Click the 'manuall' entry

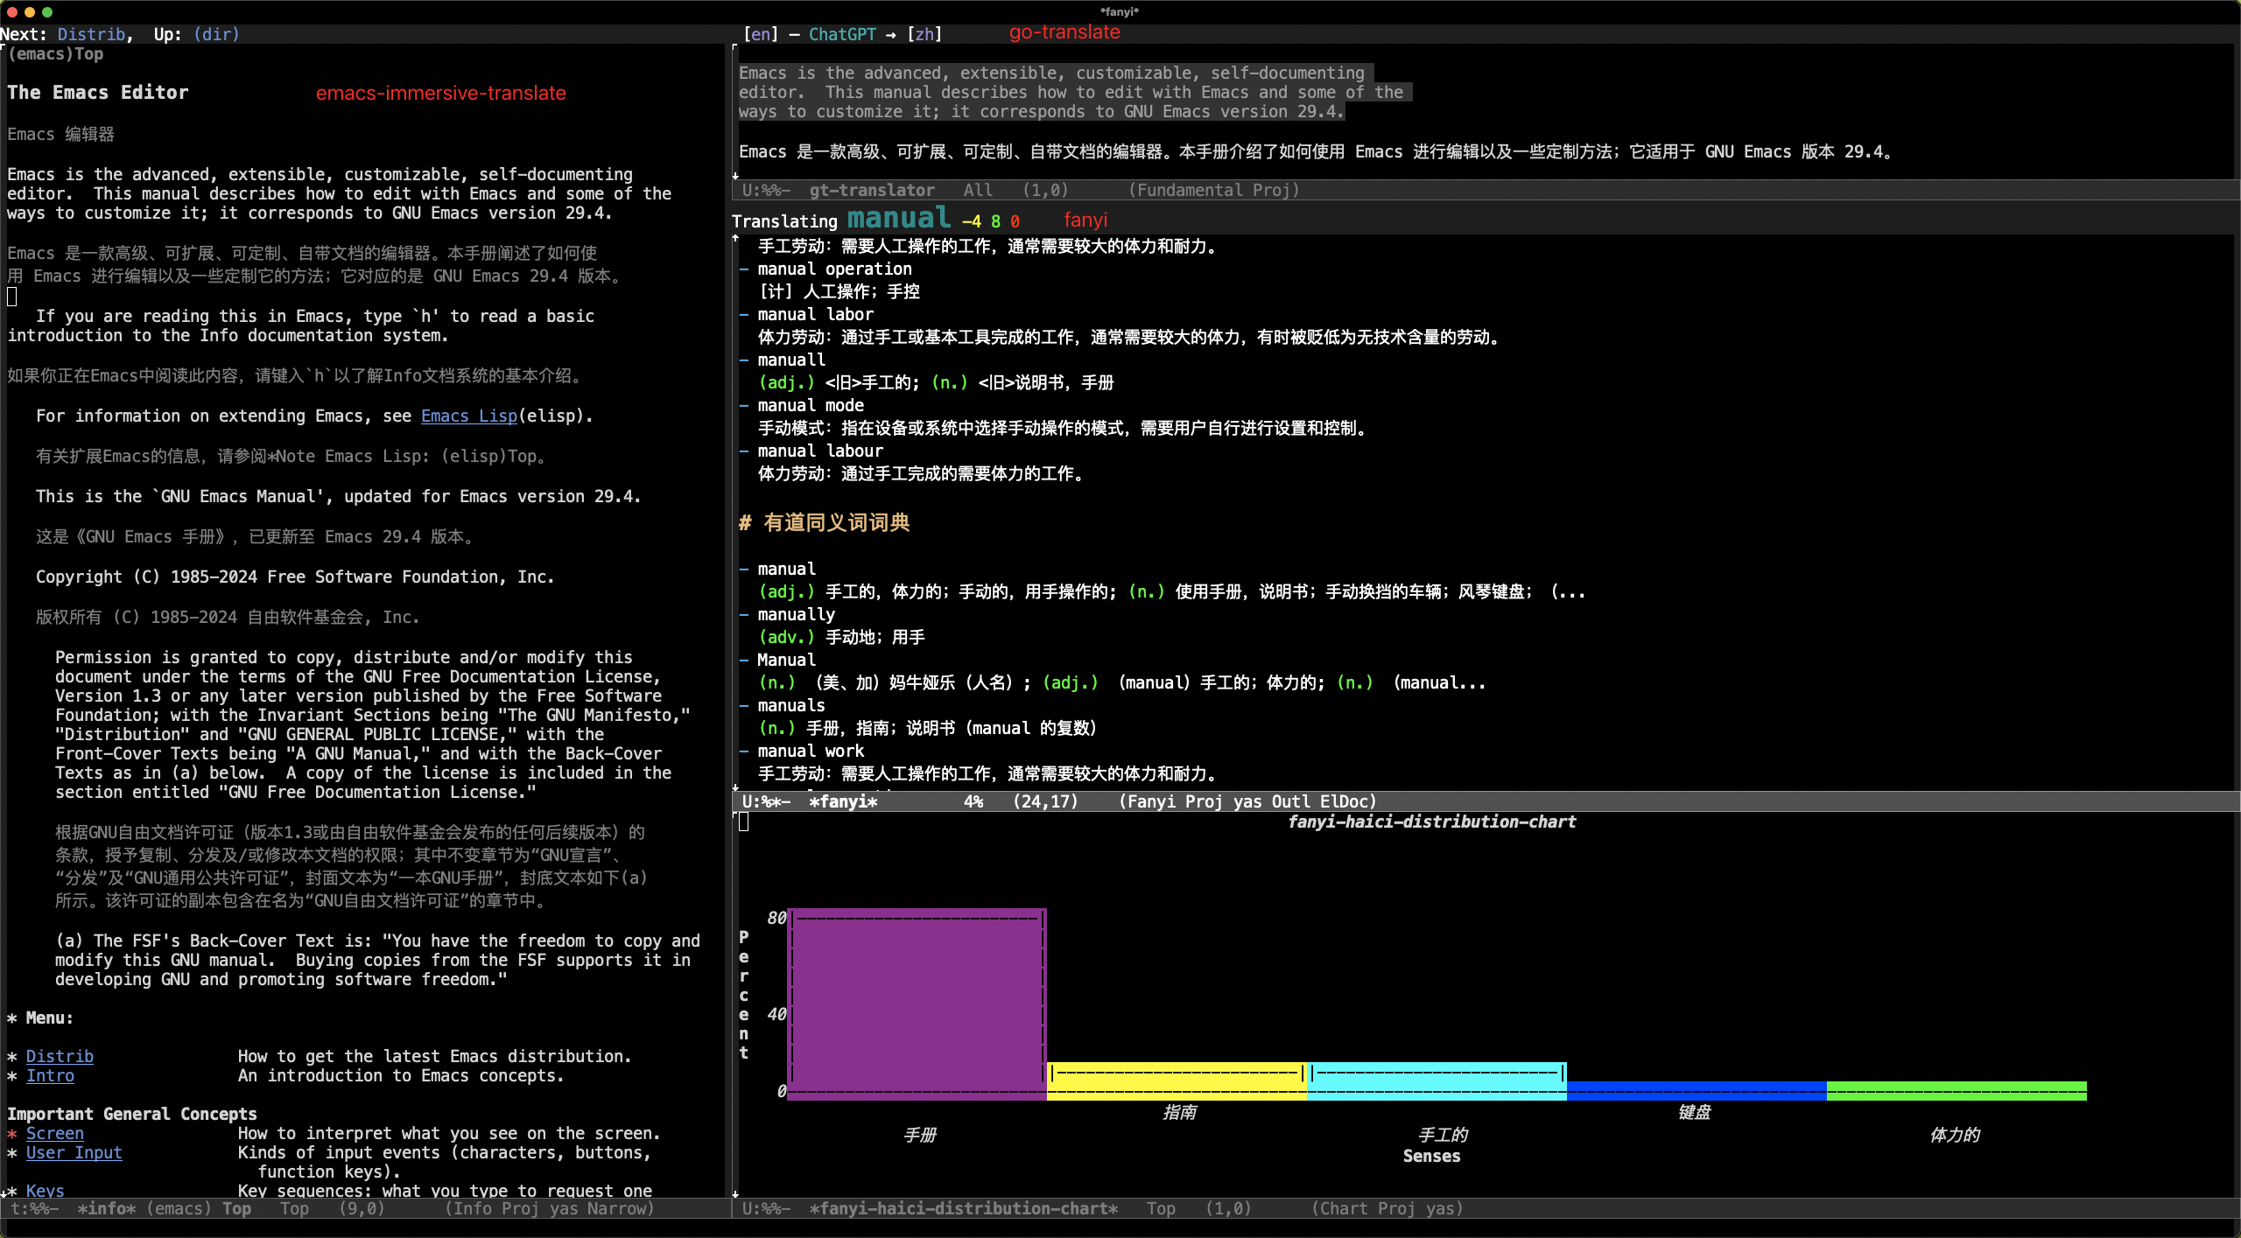click(791, 360)
